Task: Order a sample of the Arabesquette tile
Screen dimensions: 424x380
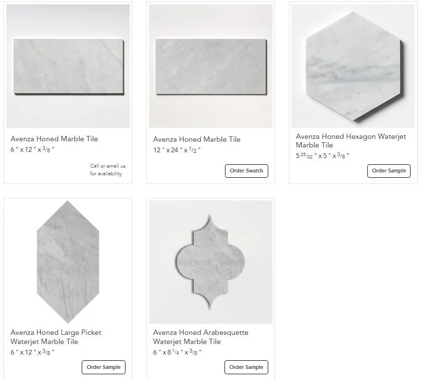Action: (x=246, y=367)
